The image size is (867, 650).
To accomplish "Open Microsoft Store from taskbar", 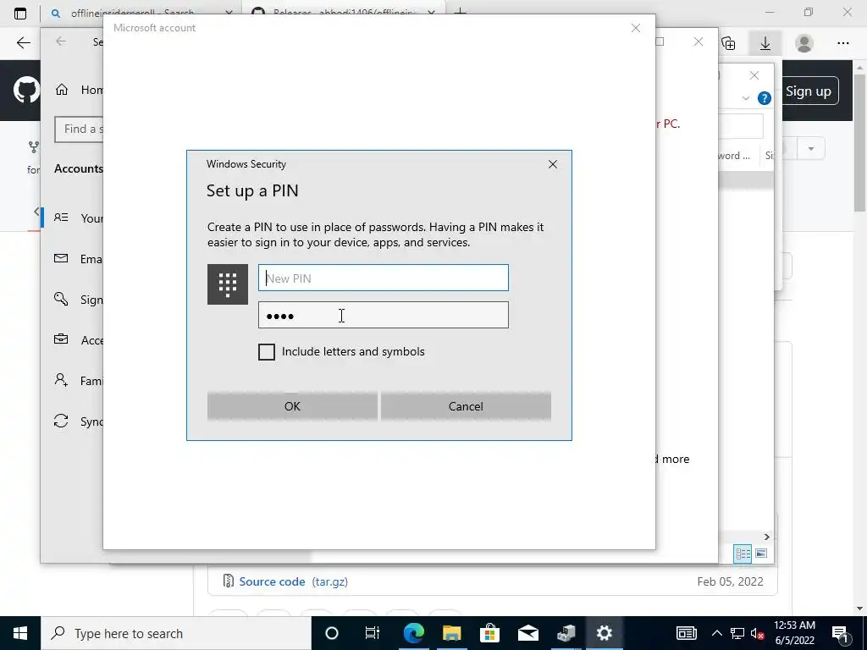I will pos(490,633).
